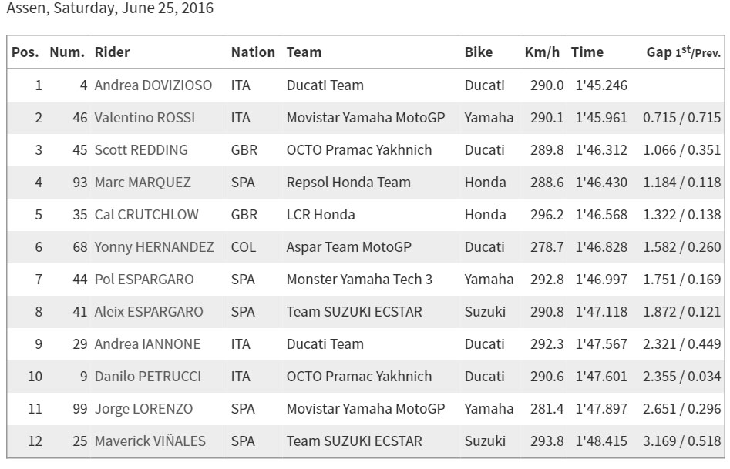Click the Rider column header

[x=112, y=52]
